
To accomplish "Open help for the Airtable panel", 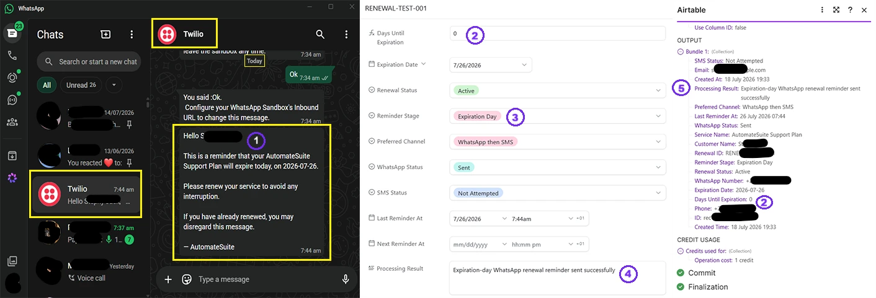I will [x=850, y=10].
